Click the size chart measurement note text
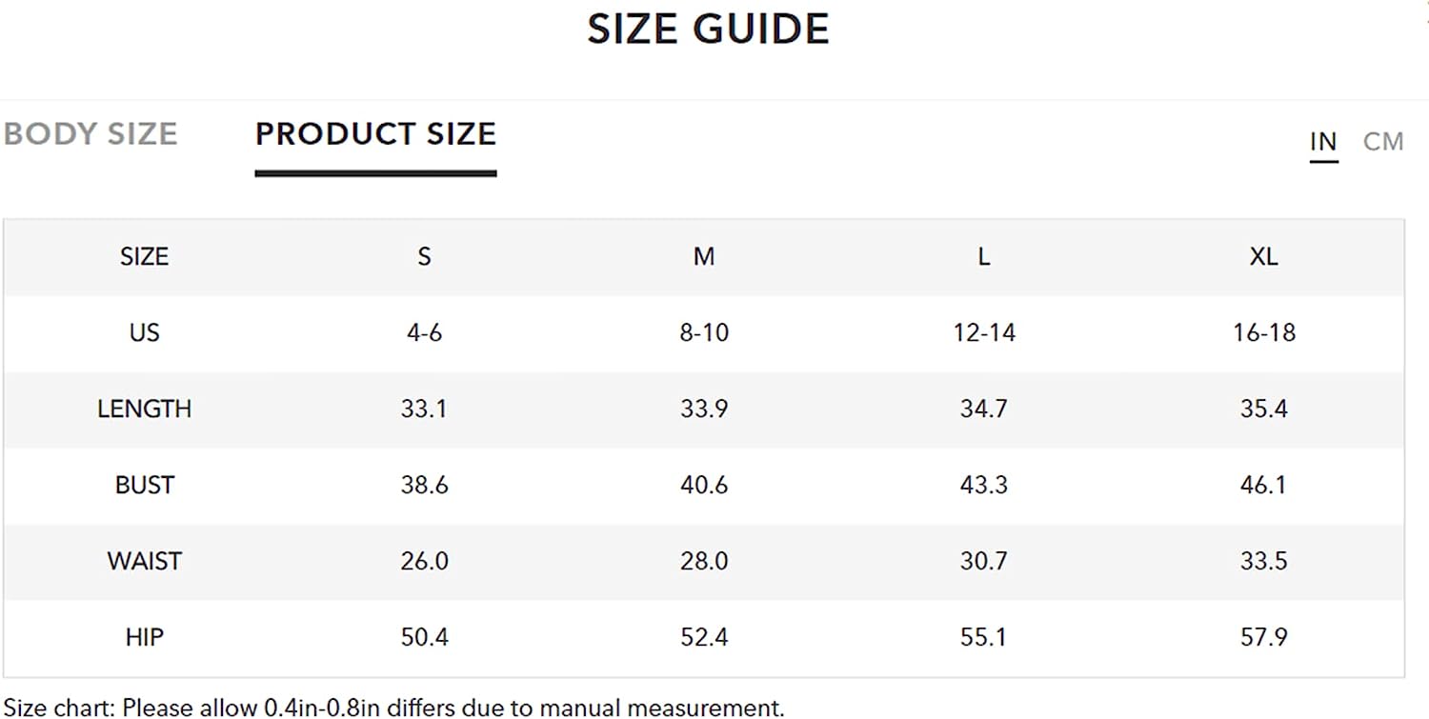1429x719 pixels. pos(394,708)
